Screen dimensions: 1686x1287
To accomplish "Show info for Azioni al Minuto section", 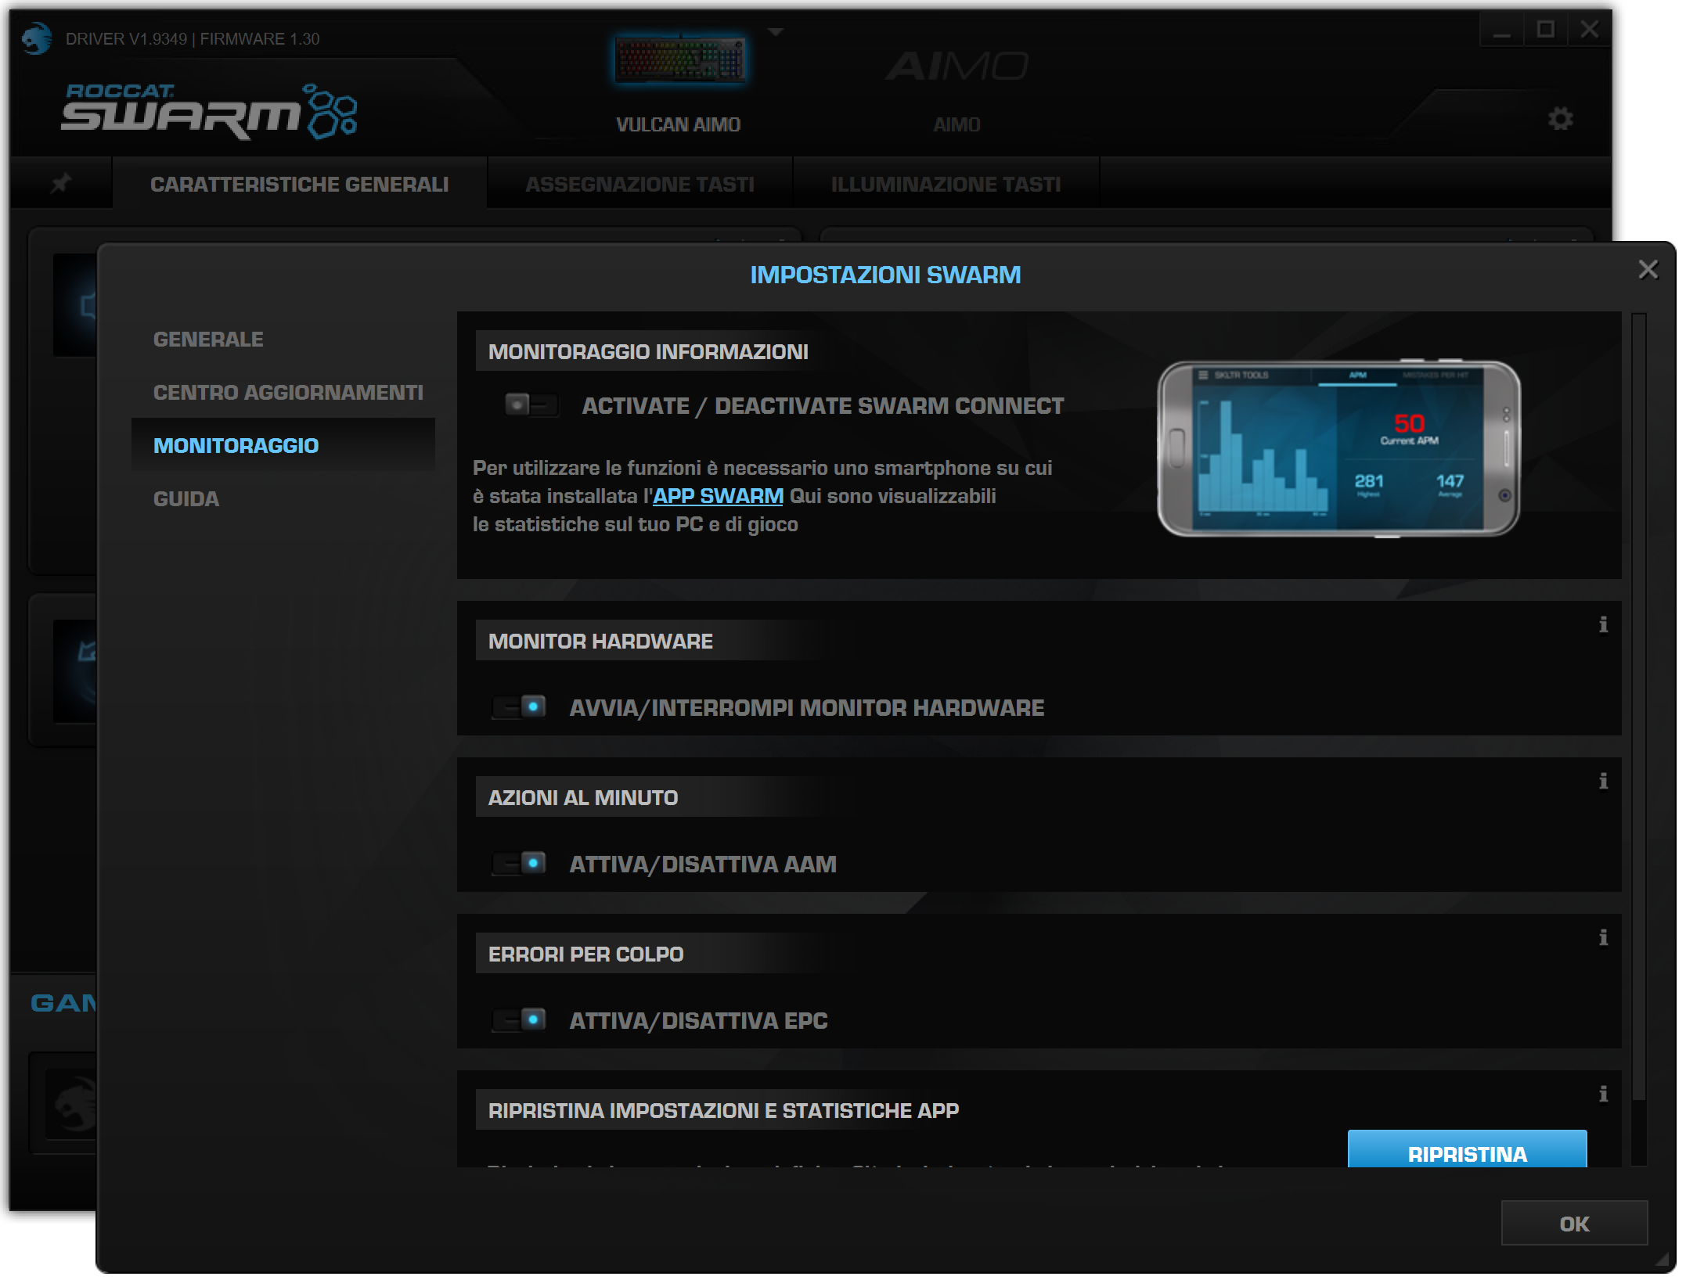I will (1603, 781).
